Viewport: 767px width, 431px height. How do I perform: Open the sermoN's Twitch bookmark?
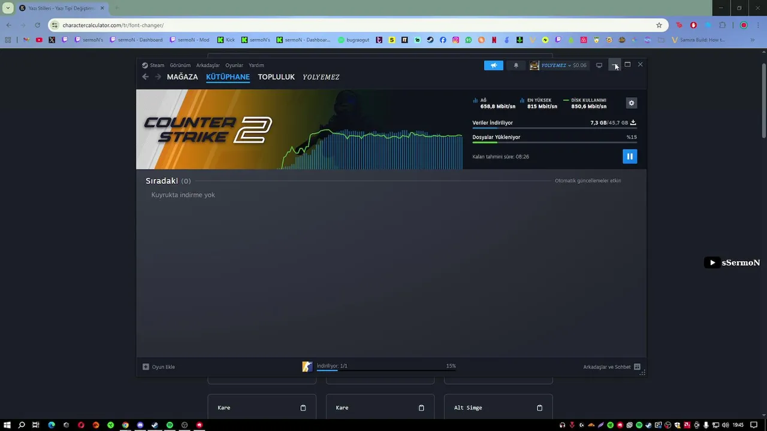(x=89, y=40)
